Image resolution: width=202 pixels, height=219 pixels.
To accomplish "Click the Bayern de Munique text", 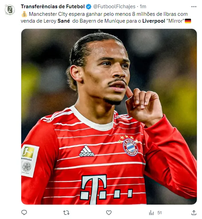I will pyautogui.click(x=103, y=21).
